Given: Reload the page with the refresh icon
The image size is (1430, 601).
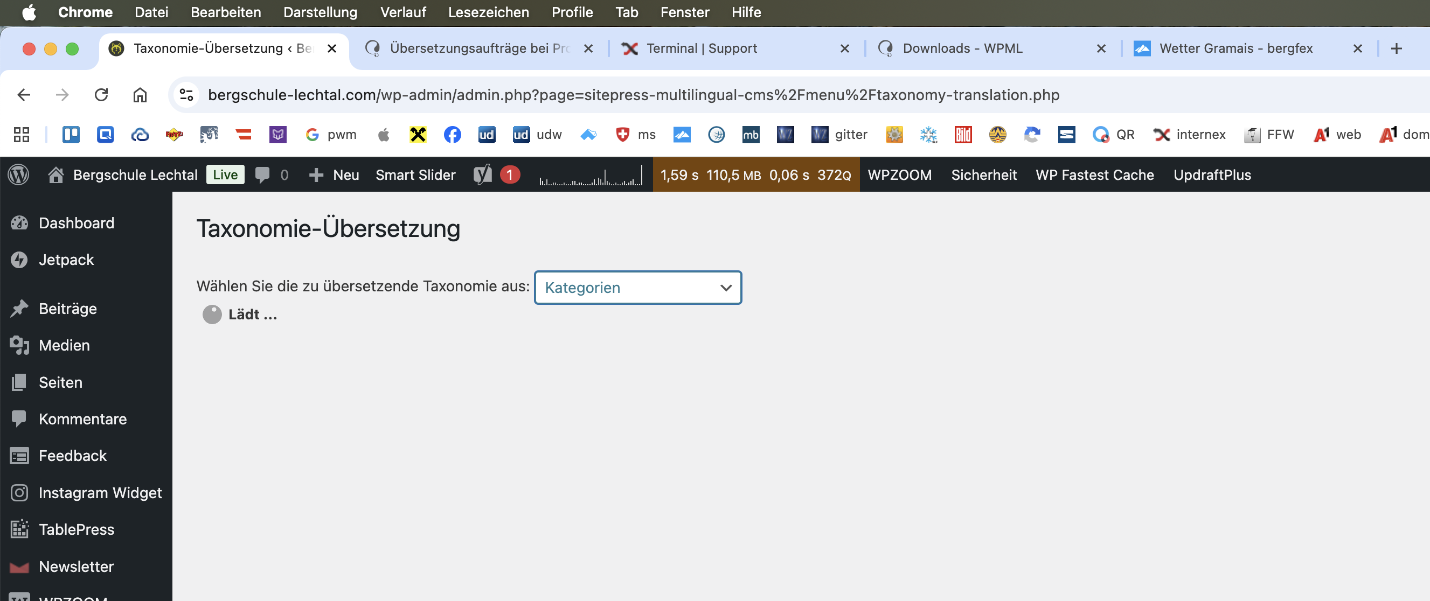Looking at the screenshot, I should click(101, 95).
